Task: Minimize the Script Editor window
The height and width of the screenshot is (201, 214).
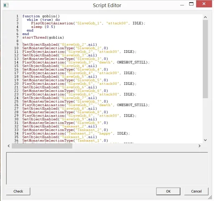Action: pos(182,5)
